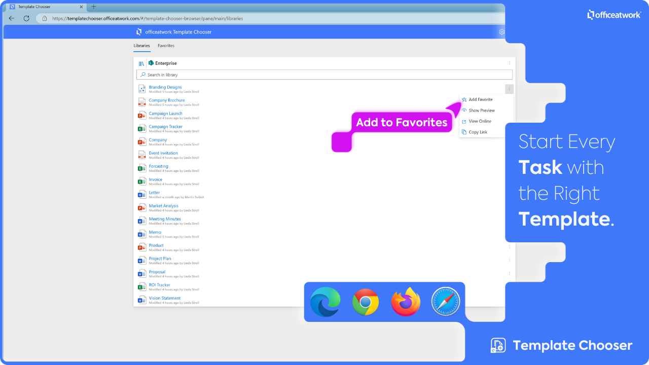Open the Proposal template link
The width and height of the screenshot is (649, 365).
pos(157,272)
